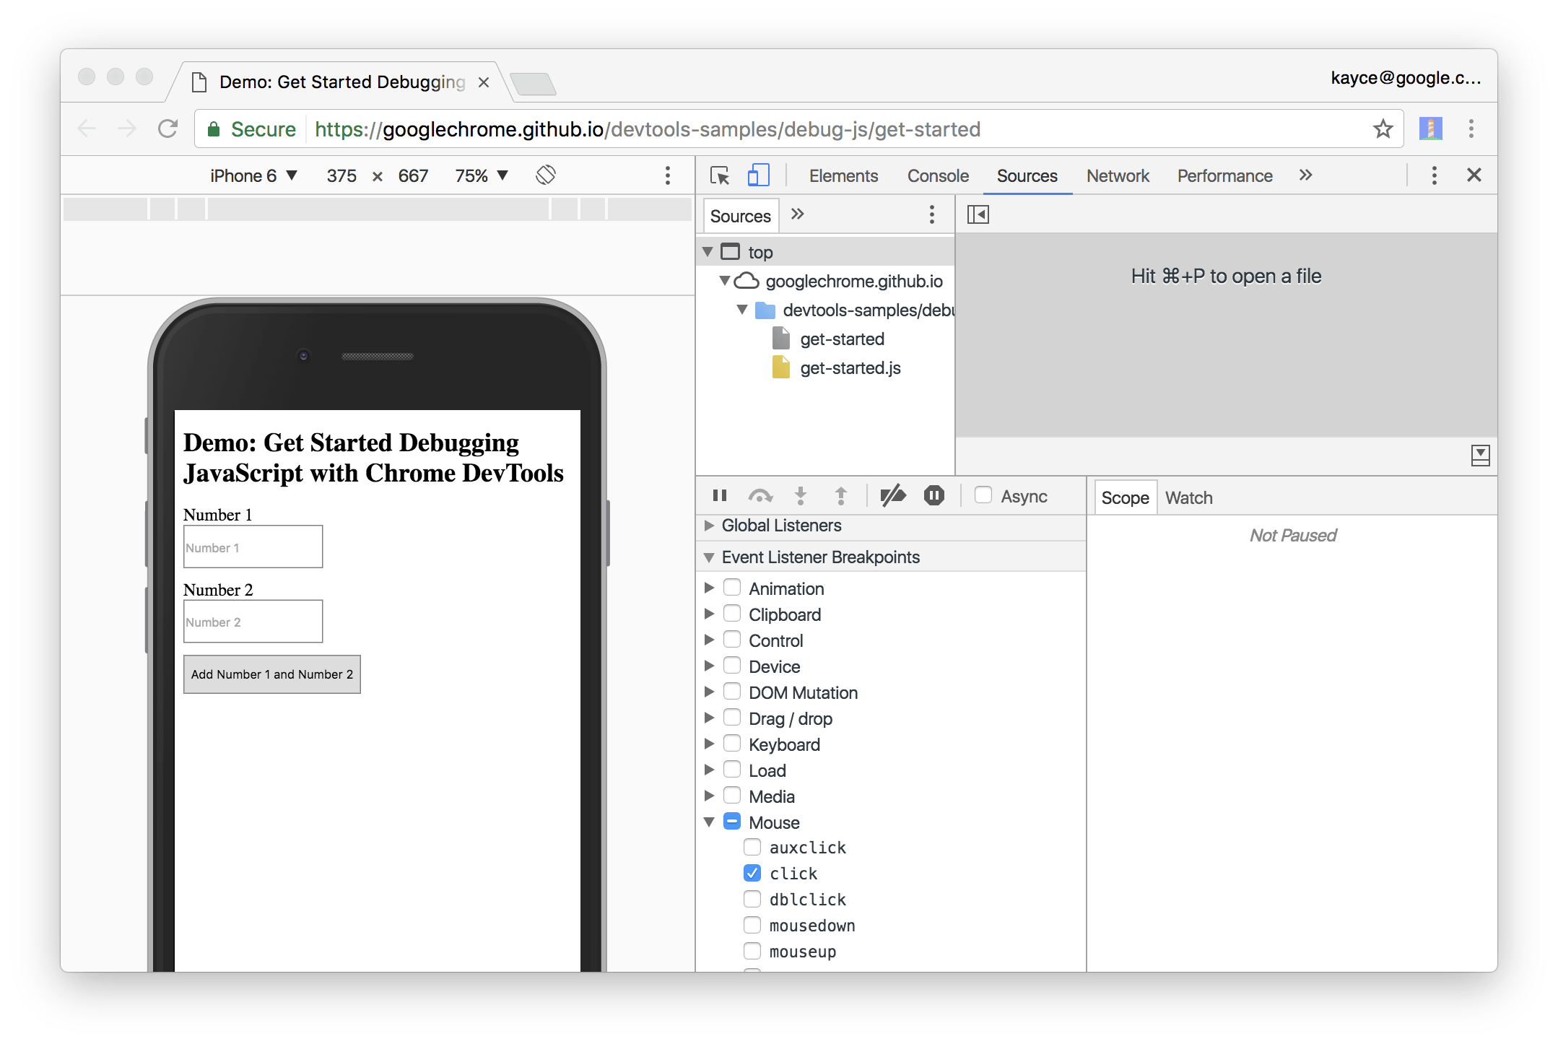Image resolution: width=1558 pixels, height=1044 pixels.
Task: Click the inspect element picker icon
Action: tap(720, 175)
